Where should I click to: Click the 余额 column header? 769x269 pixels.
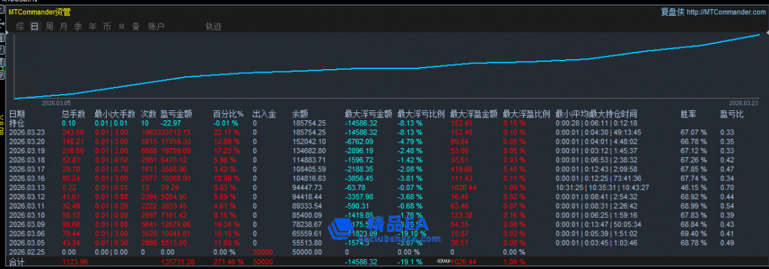coord(300,114)
